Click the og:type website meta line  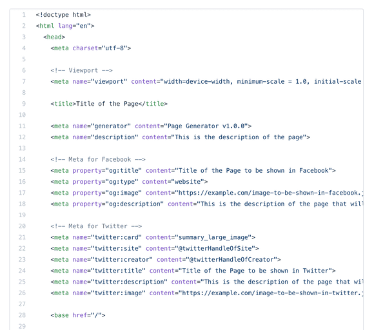[129, 182]
